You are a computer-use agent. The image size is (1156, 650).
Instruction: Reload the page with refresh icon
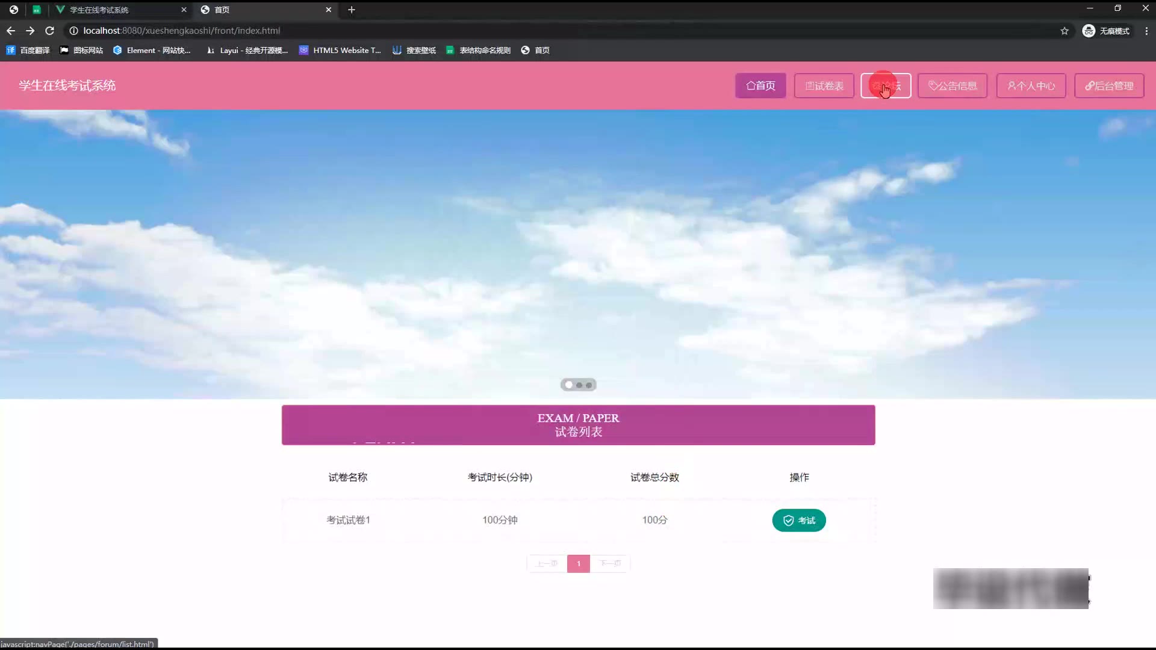coord(50,31)
